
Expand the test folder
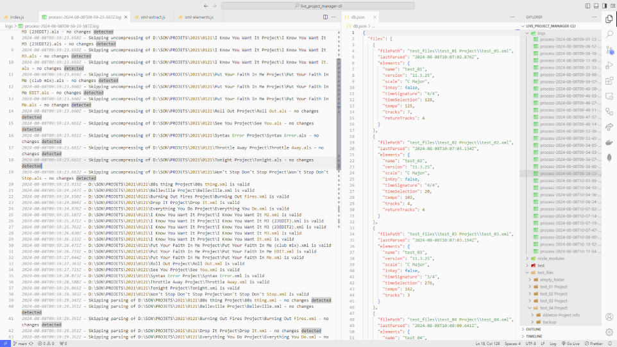tap(561, 266)
